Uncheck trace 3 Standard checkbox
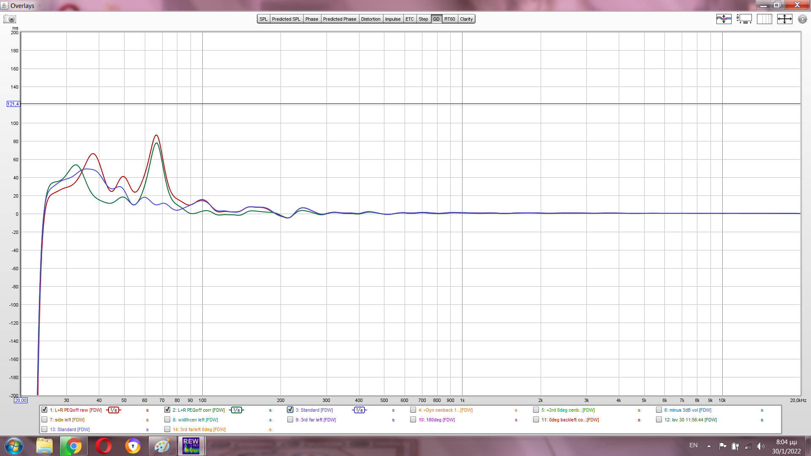Image resolution: width=811 pixels, height=456 pixels. pos(290,410)
